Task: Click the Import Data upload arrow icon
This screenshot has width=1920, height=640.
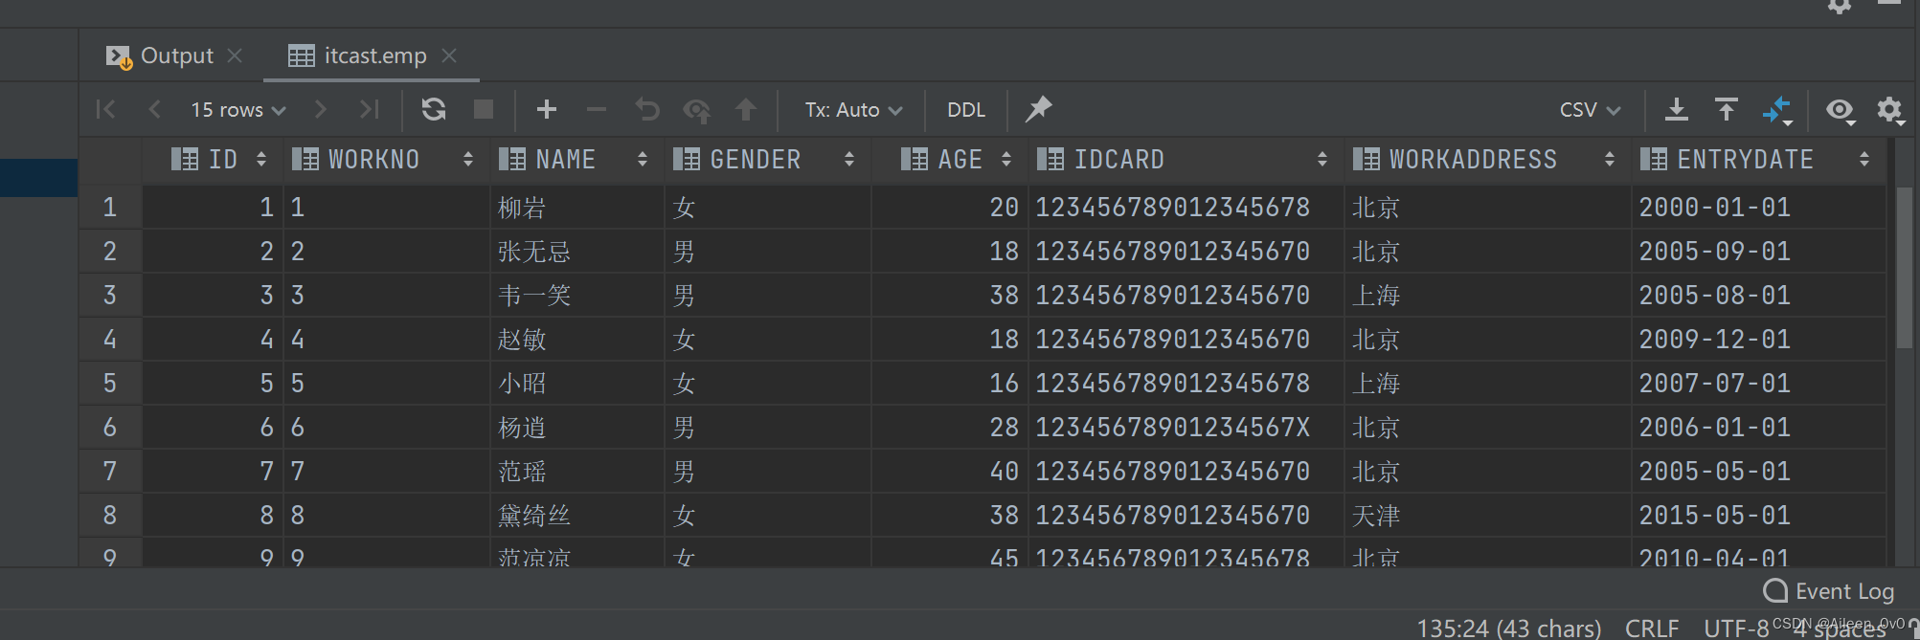Action: click(1726, 110)
